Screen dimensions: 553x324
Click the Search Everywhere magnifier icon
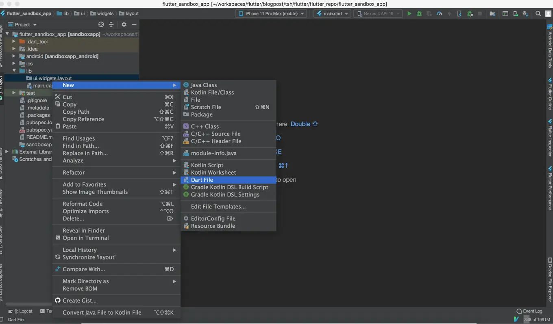point(538,13)
